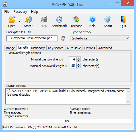Screen dimensions: 136x132
Task: Open the About info icon
Action: click(x=108, y=20)
